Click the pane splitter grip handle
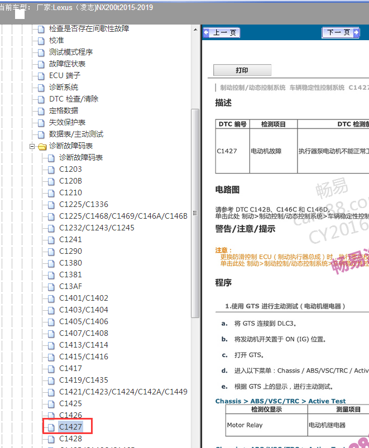 (x=195, y=213)
